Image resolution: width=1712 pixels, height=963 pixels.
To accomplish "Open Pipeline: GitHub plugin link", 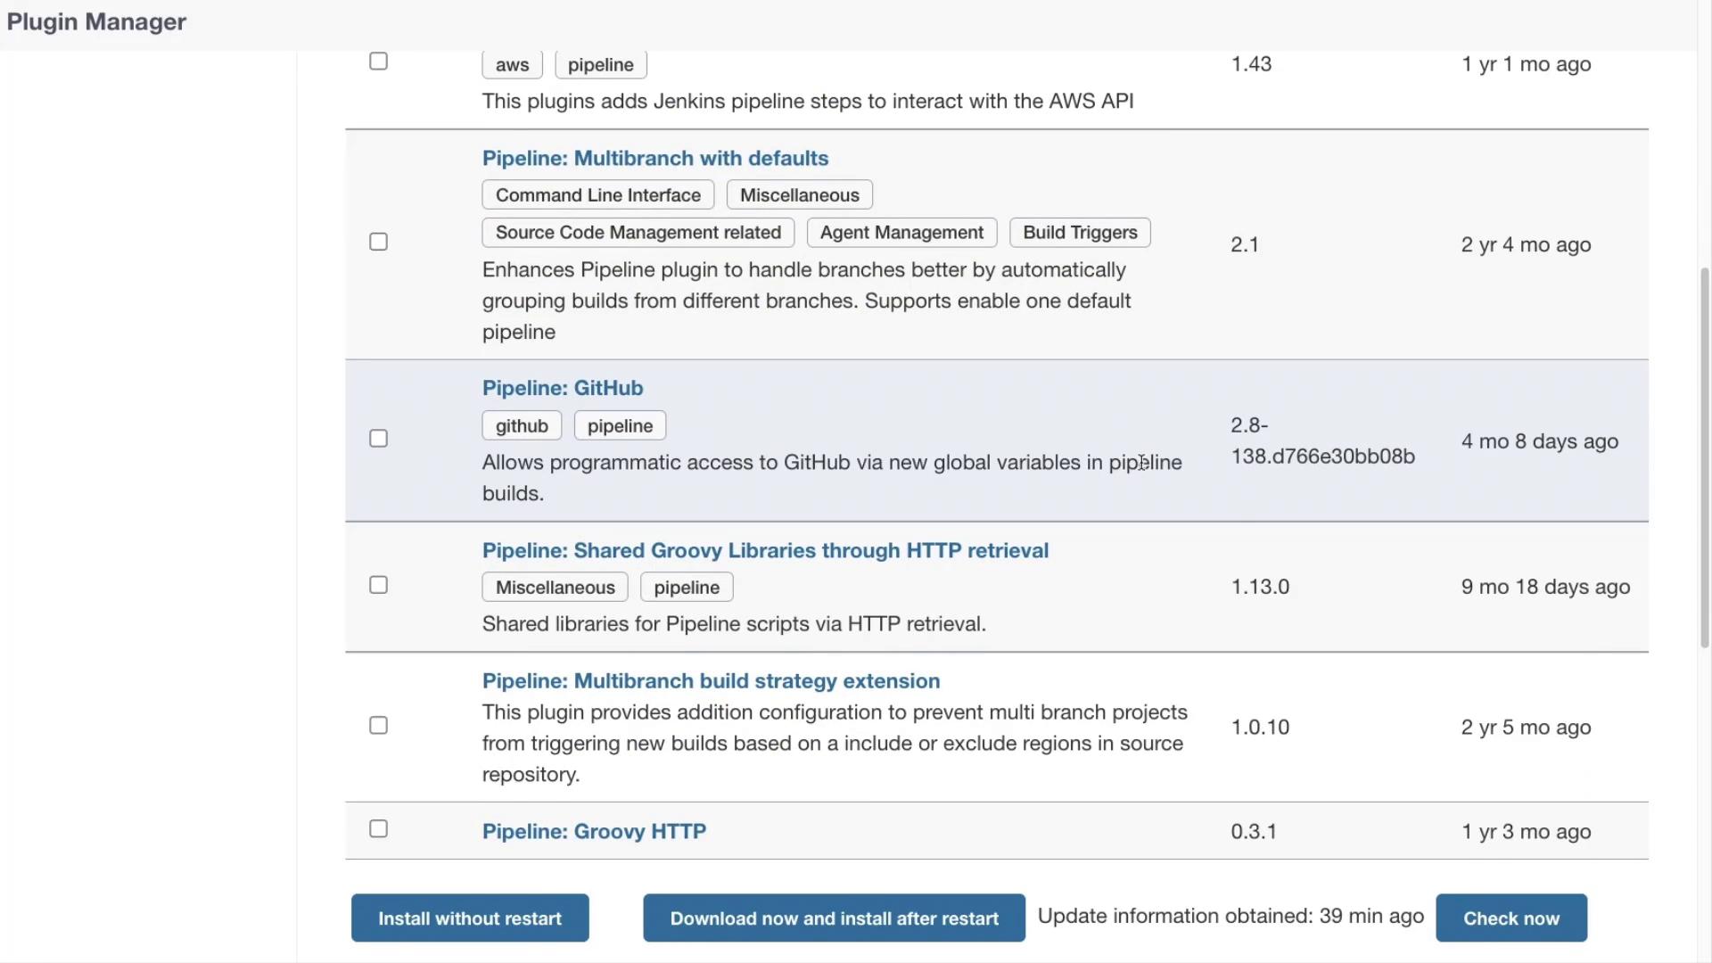I will [563, 388].
